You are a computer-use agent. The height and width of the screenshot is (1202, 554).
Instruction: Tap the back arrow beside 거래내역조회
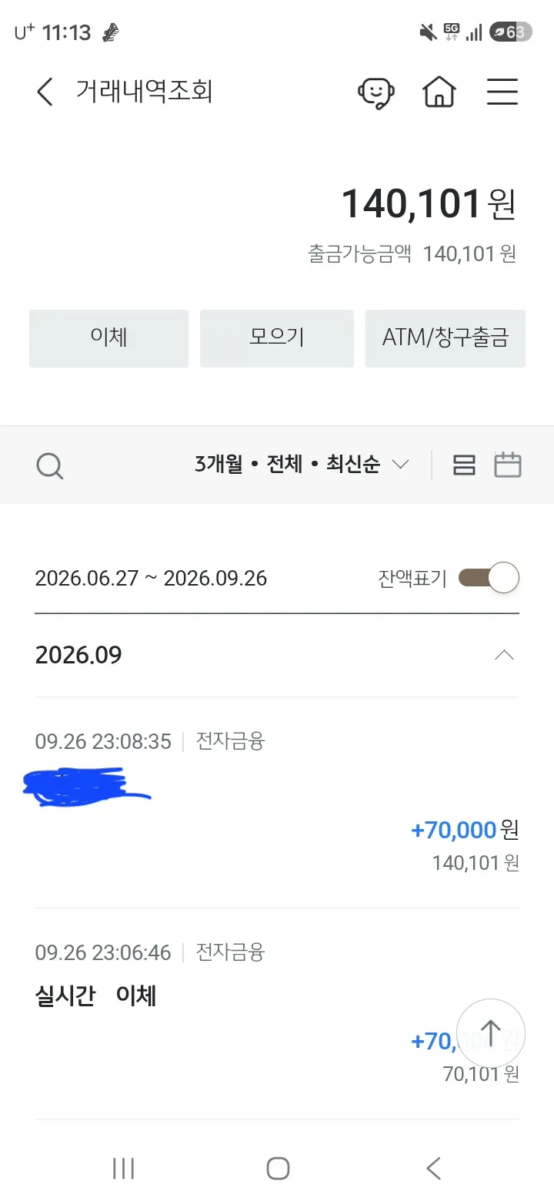coord(45,92)
